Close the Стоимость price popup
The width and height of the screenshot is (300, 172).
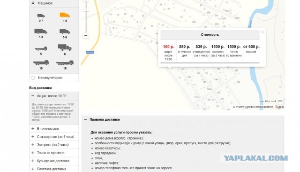[262, 32]
